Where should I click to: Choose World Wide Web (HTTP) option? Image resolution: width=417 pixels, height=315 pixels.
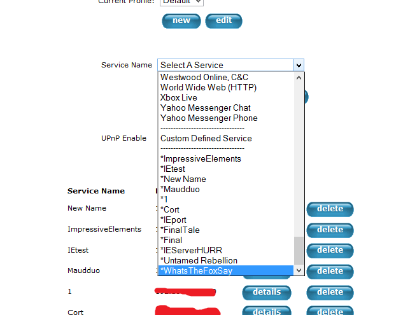tap(226, 87)
